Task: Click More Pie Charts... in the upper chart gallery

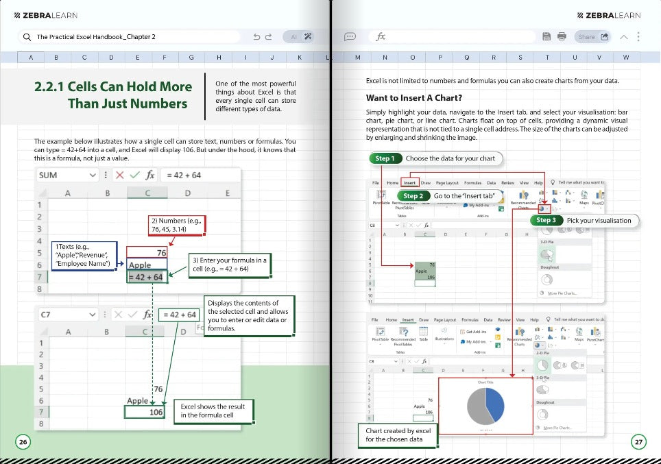Action: coord(562,293)
